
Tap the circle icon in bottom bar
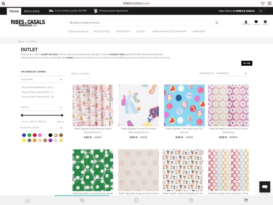(x=136, y=200)
